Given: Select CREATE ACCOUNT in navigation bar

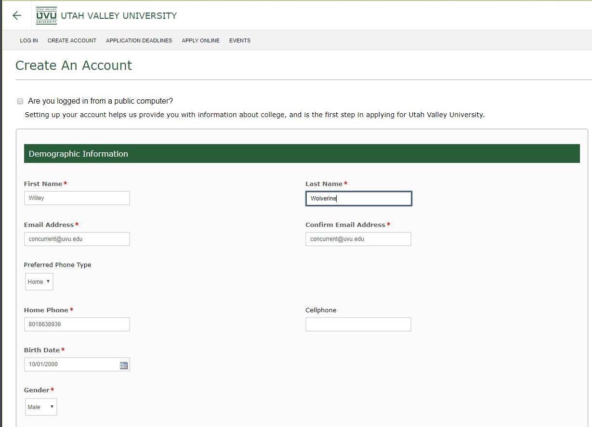Looking at the screenshot, I should pos(72,40).
